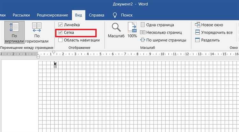Viewport: 239px width, 132px height.
Task: Click the lightbulb Поиск search icon
Action: pos(115,15)
